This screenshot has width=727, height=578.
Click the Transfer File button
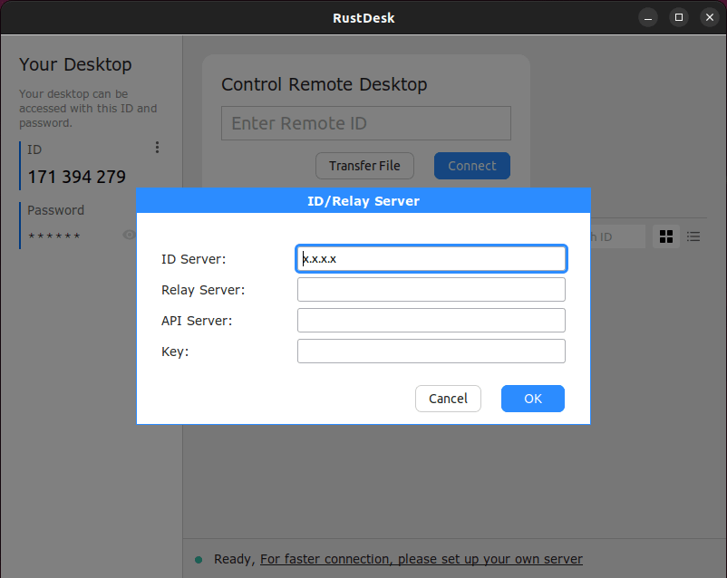364,166
